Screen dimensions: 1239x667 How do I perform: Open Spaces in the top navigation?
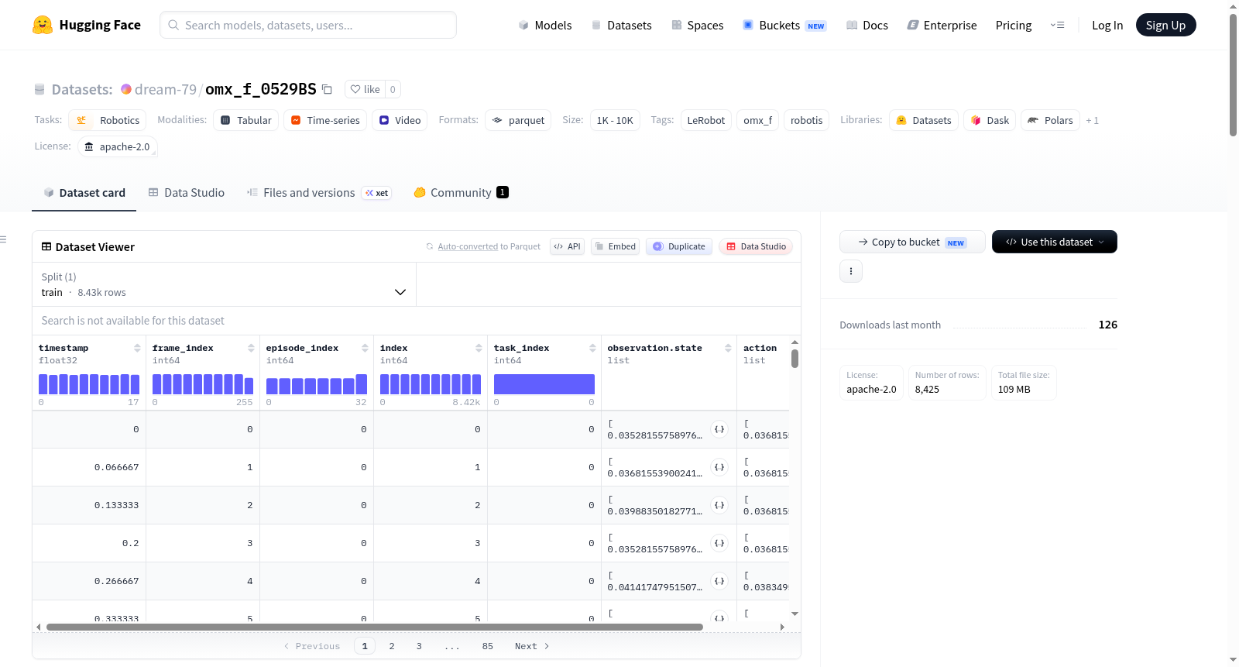pyautogui.click(x=698, y=25)
